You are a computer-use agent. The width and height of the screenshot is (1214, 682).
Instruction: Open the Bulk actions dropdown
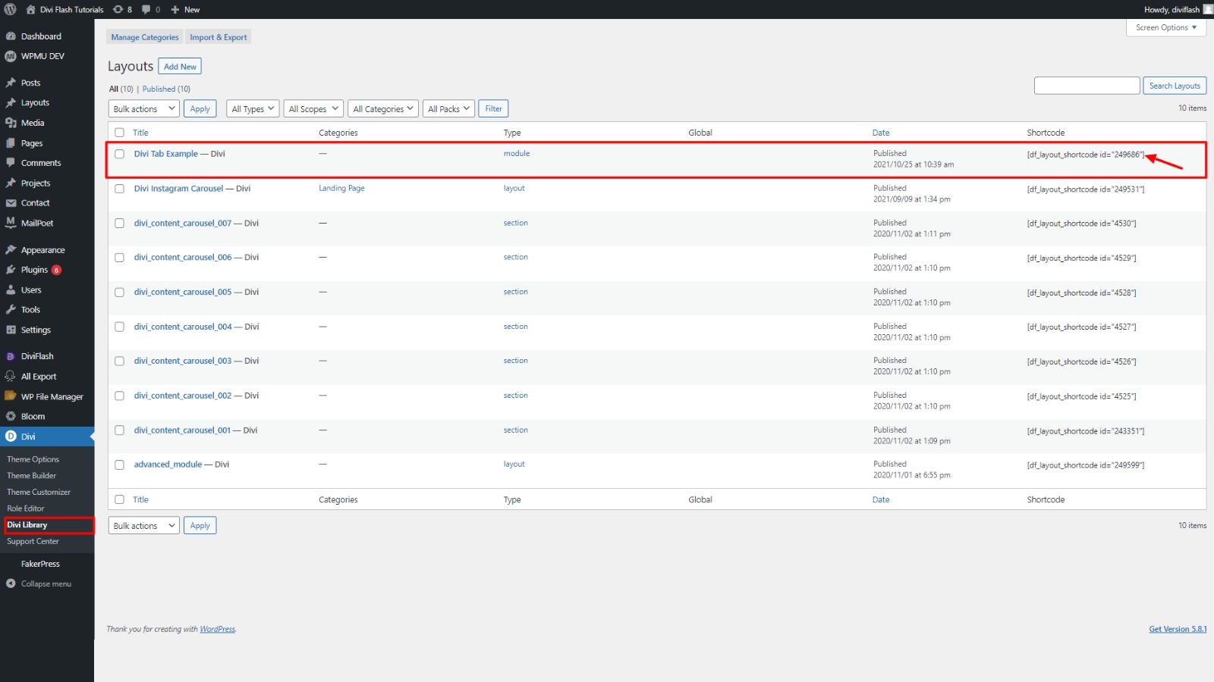point(143,108)
